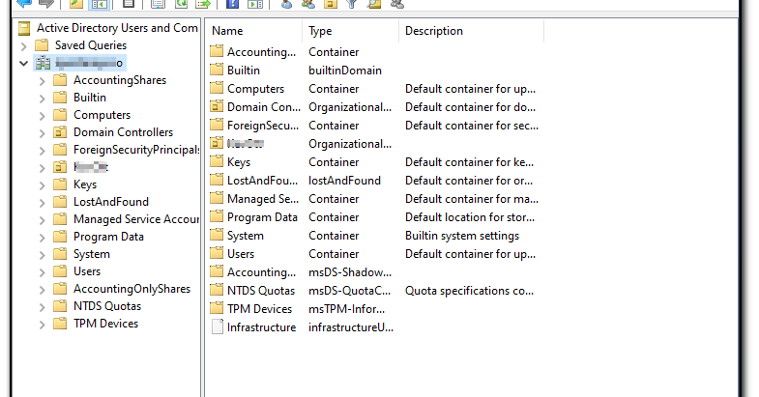Expand the Computers tree node
The width and height of the screenshot is (759, 397).
tap(43, 116)
